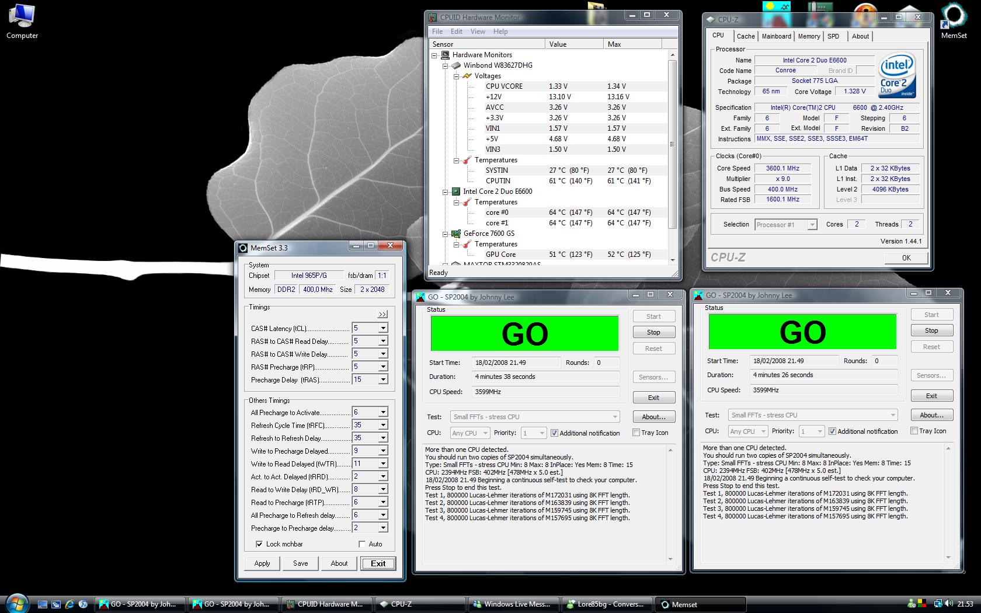Viewport: 981px width, 613px height.
Task: Enable Tray Icon in left SP2004 window
Action: click(636, 433)
